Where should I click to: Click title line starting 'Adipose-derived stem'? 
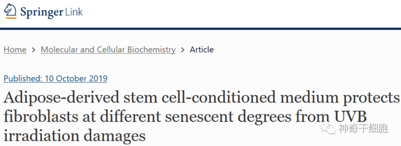(202, 98)
